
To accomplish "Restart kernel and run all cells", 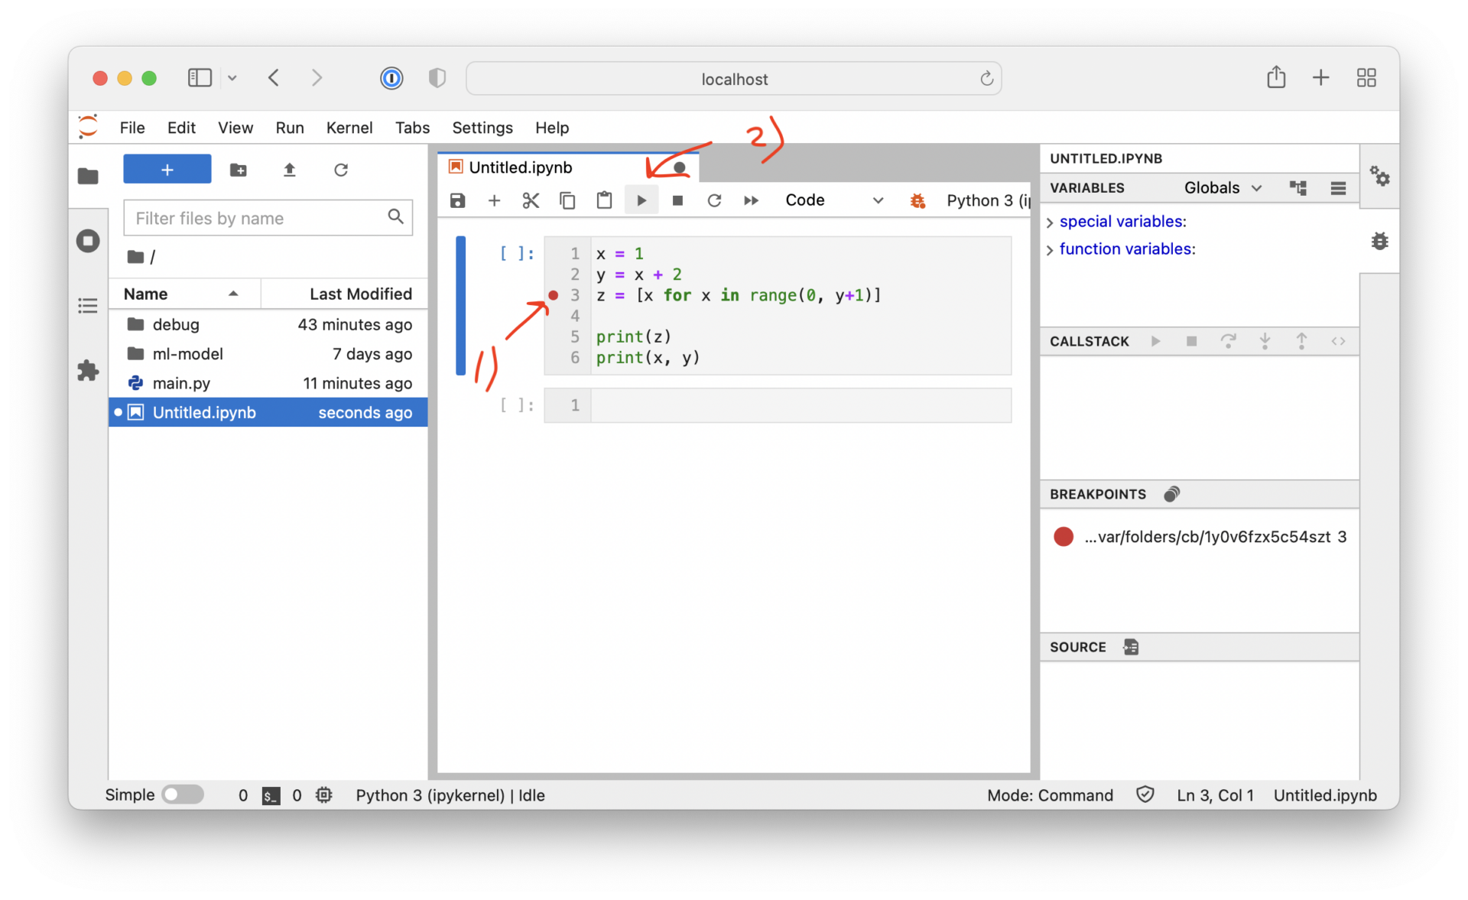I will point(751,200).
